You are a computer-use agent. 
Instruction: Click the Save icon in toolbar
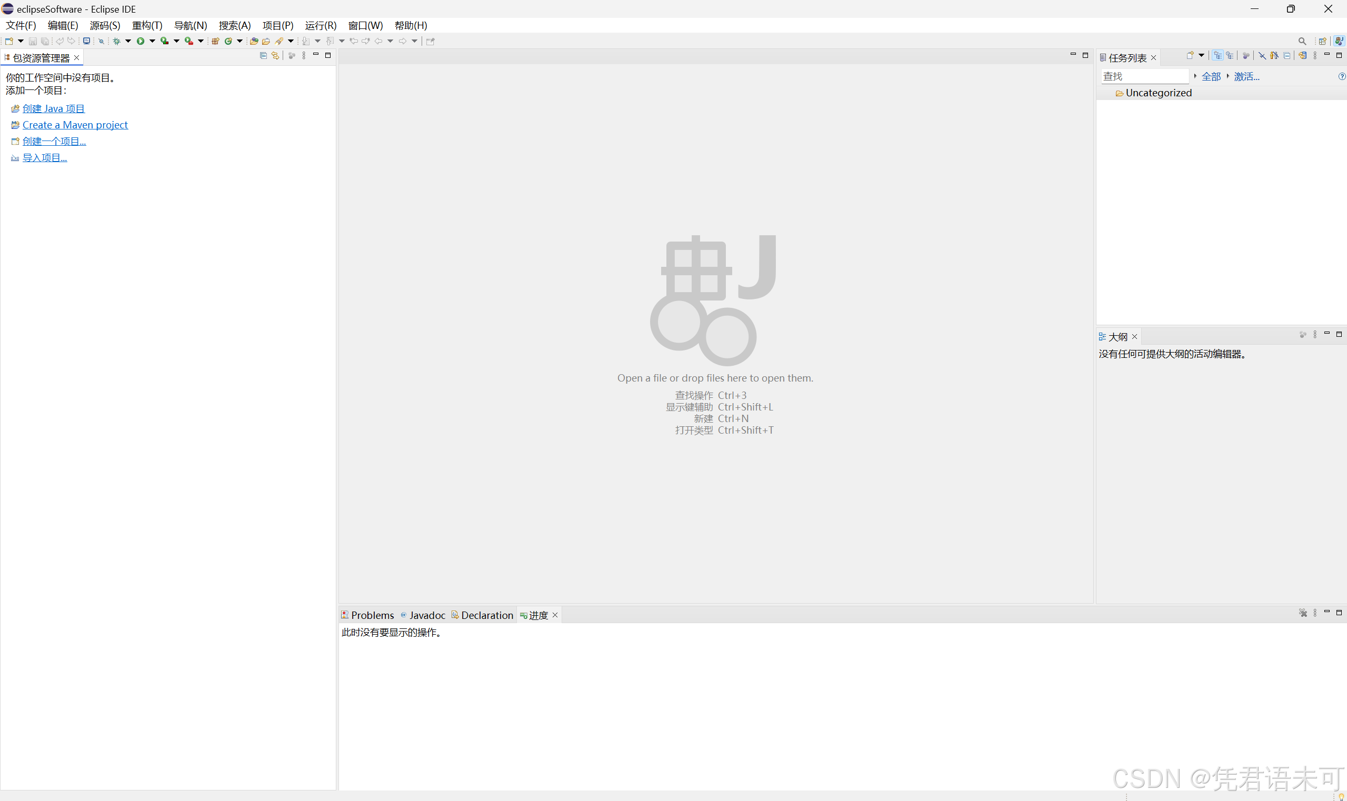coord(33,41)
